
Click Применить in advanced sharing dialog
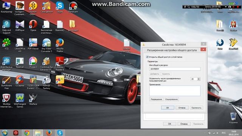(x=196, y=108)
